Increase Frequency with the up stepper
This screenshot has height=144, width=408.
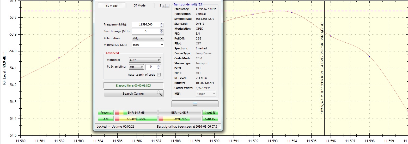pyautogui.click(x=162, y=24)
